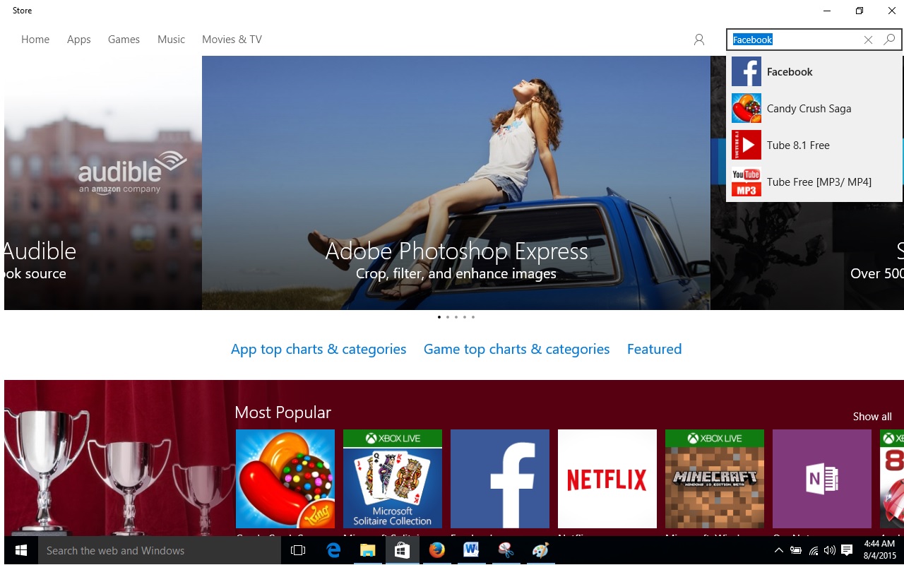Screen dimensions: 904x565
Task: Click the magnifier search icon
Action: tap(889, 40)
